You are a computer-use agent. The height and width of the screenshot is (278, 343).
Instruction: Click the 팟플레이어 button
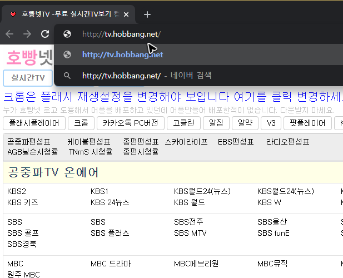307,123
